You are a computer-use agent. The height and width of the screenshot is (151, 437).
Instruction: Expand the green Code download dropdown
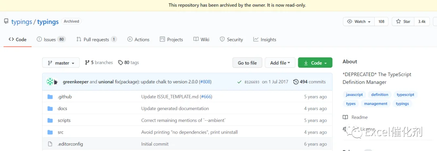point(315,63)
